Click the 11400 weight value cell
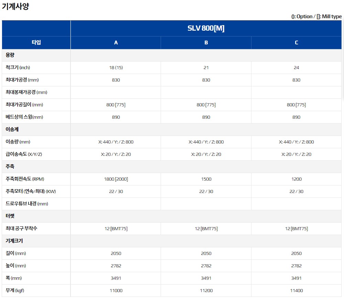This screenshot has width=344, height=299. click(296, 290)
